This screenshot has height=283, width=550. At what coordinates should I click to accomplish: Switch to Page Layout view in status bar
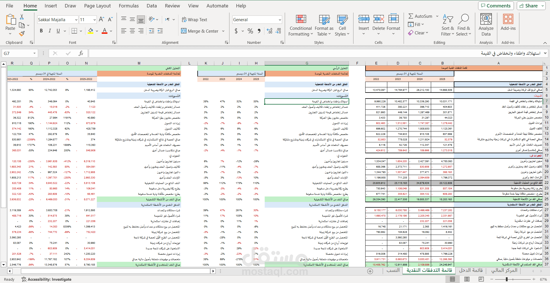coord(467,279)
